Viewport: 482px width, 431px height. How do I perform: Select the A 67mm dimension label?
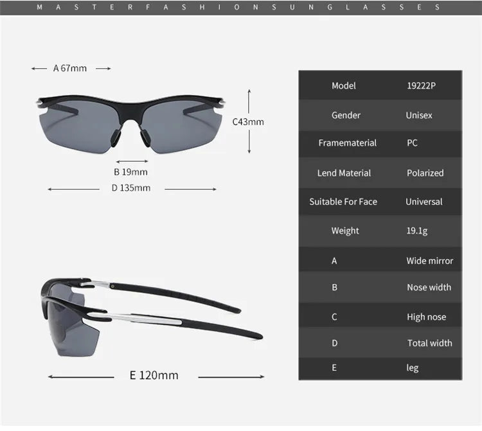coord(70,68)
